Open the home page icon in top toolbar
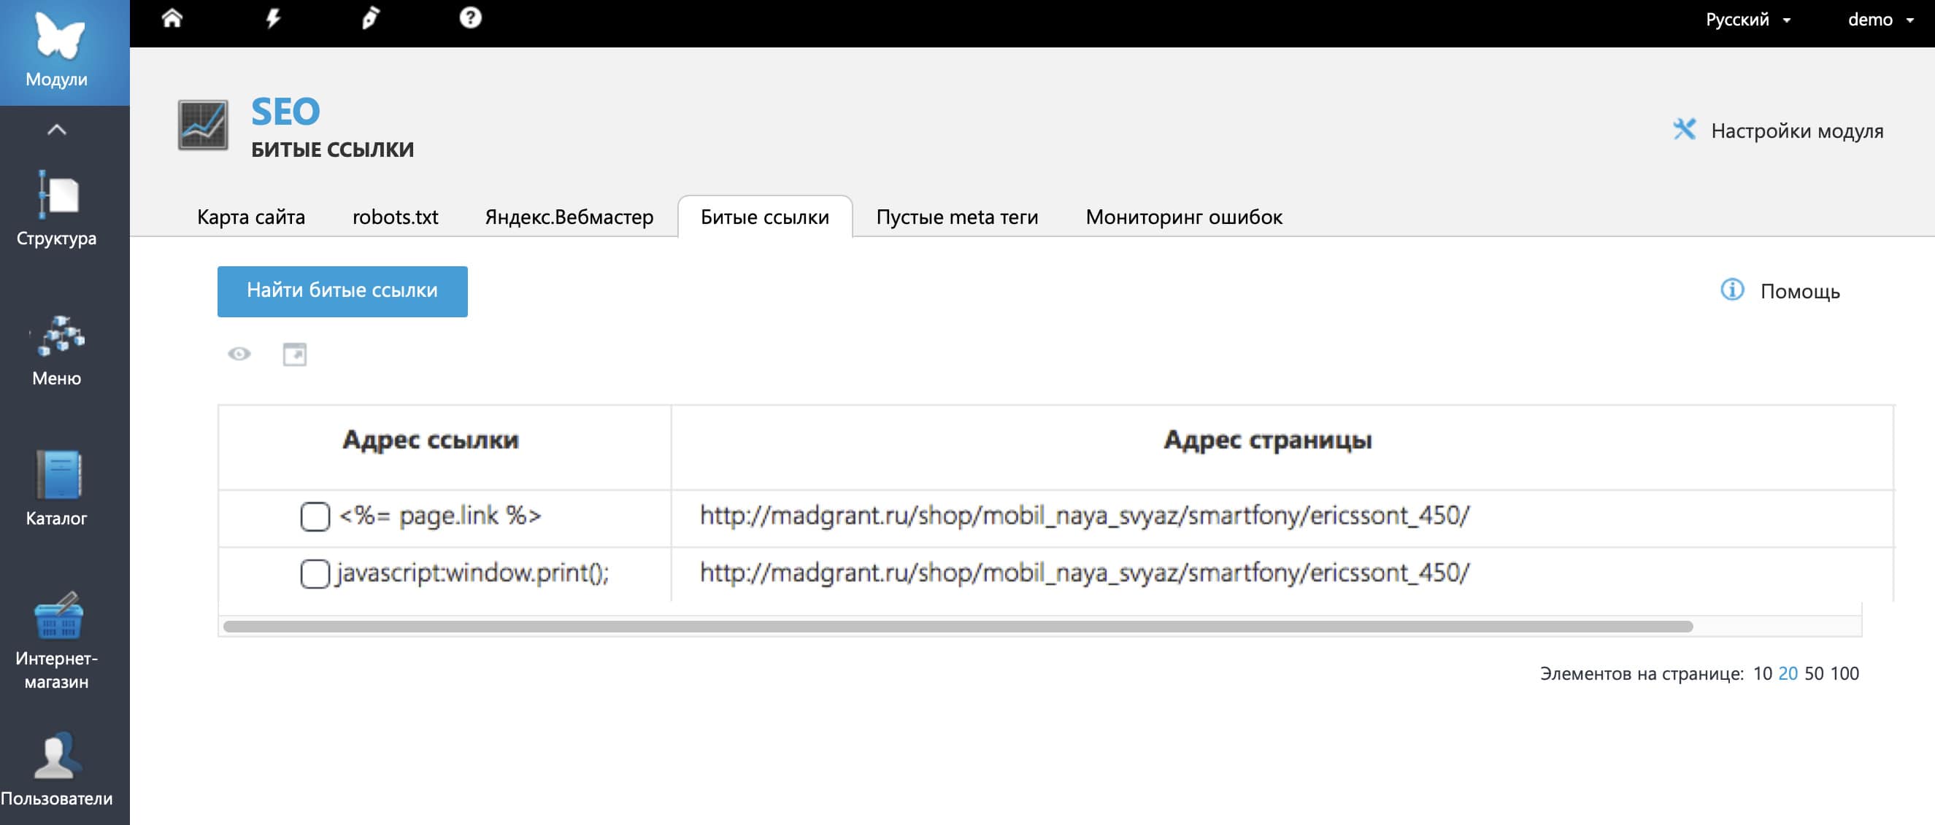 (x=174, y=19)
